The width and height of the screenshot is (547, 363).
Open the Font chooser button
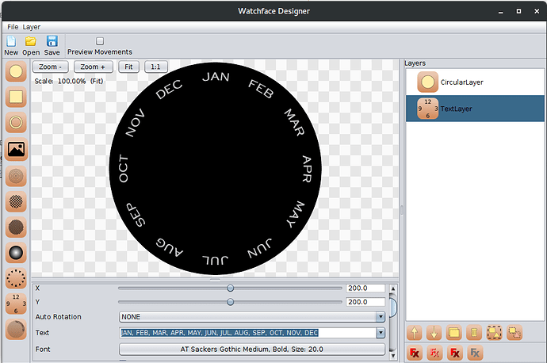pos(252,349)
